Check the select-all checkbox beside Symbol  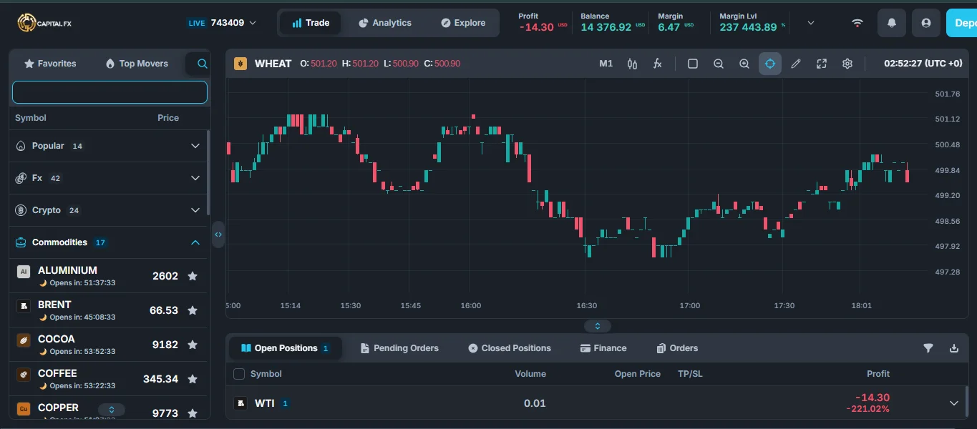click(x=239, y=374)
